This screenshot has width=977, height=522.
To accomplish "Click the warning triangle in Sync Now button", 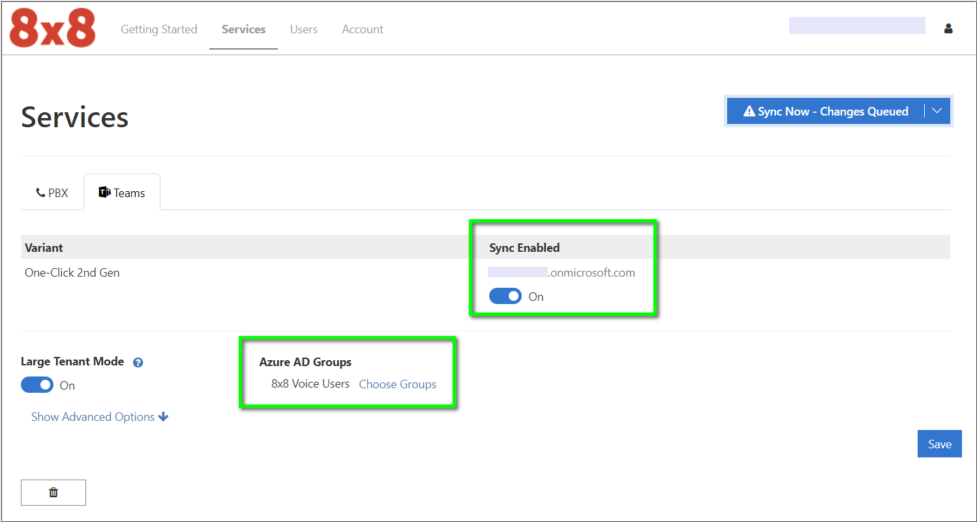I will point(748,111).
